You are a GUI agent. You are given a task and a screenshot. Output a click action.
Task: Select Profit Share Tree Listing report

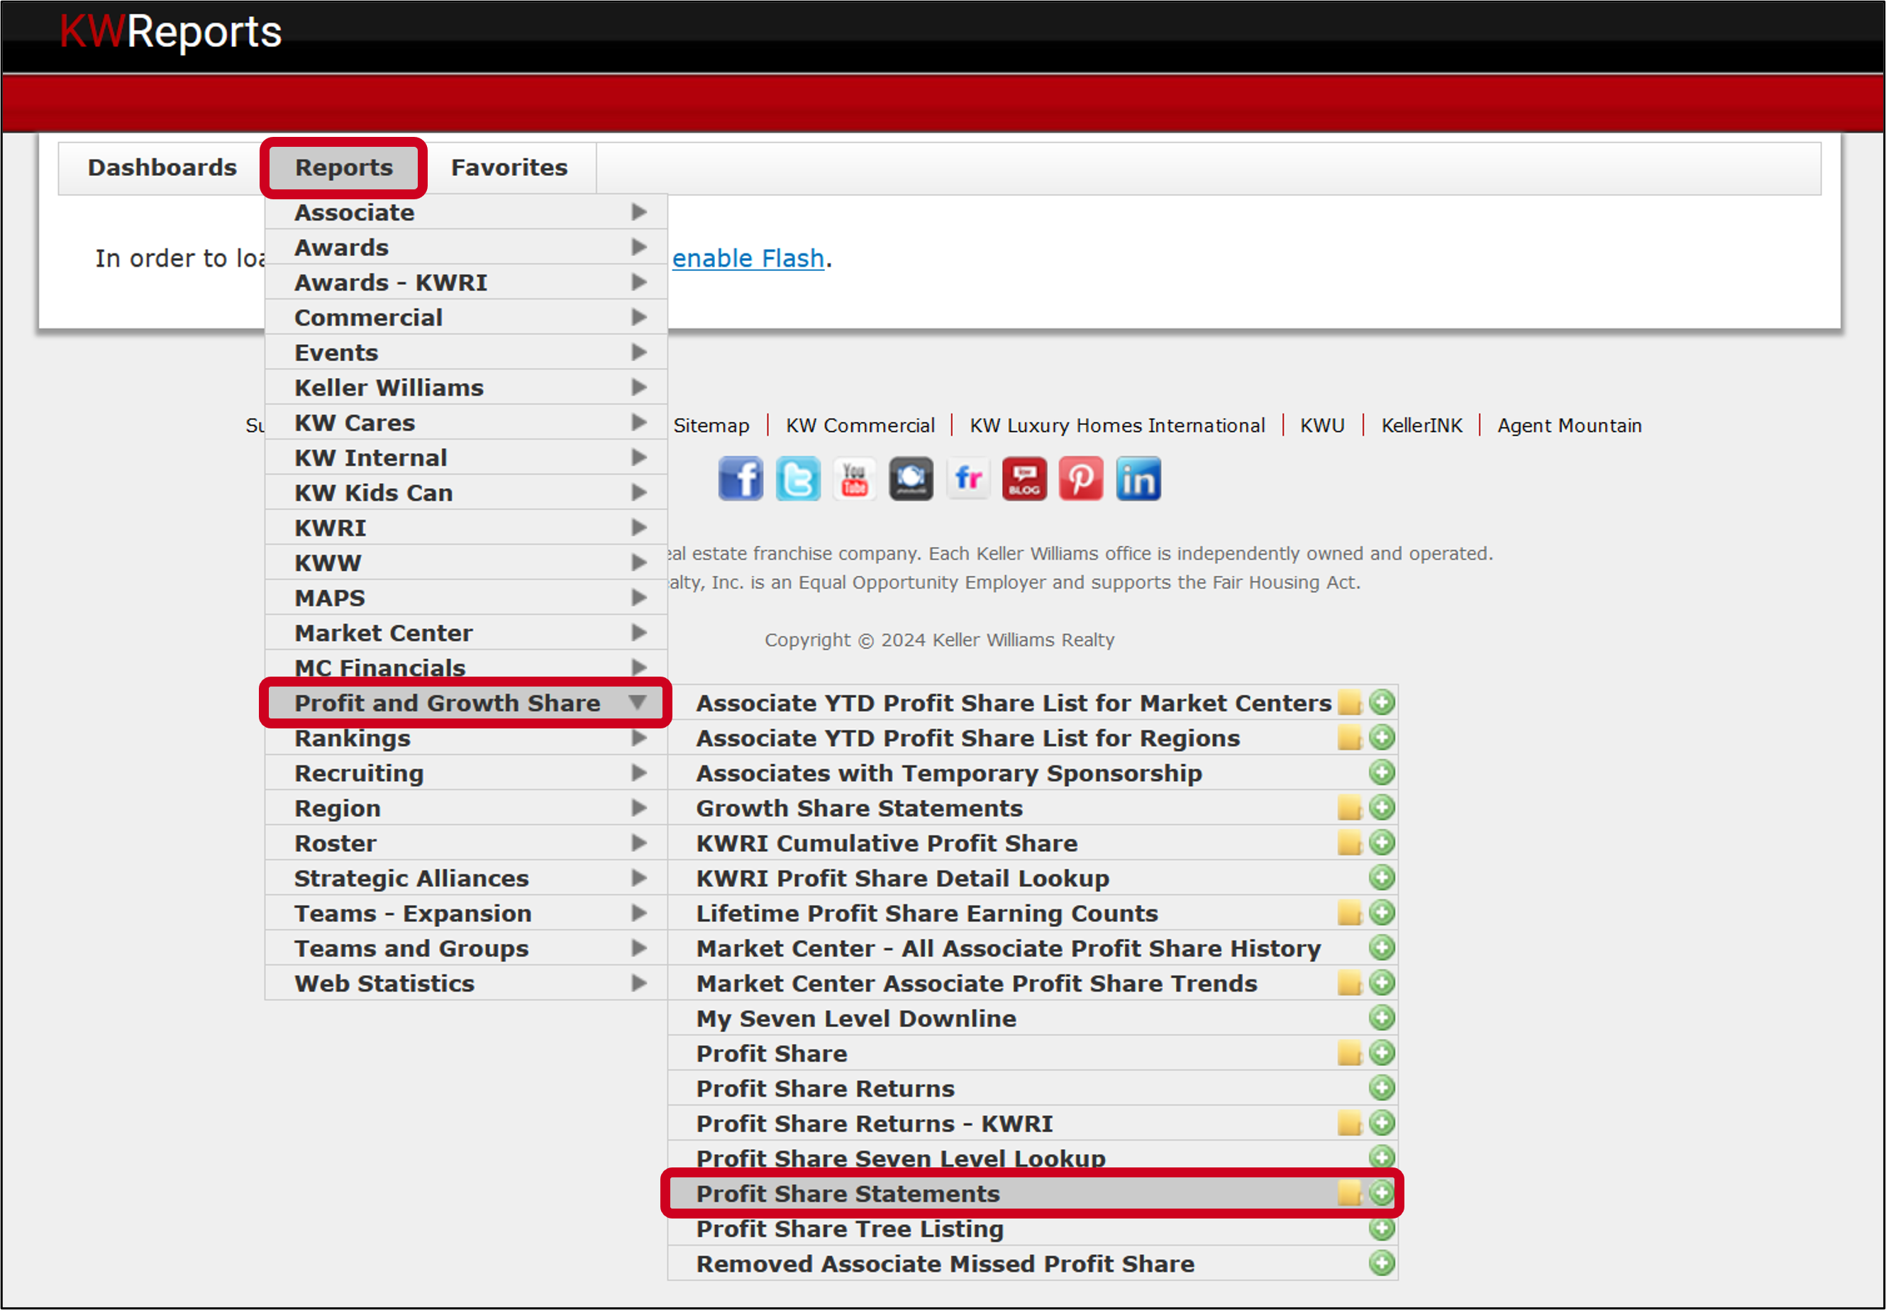[x=850, y=1228]
